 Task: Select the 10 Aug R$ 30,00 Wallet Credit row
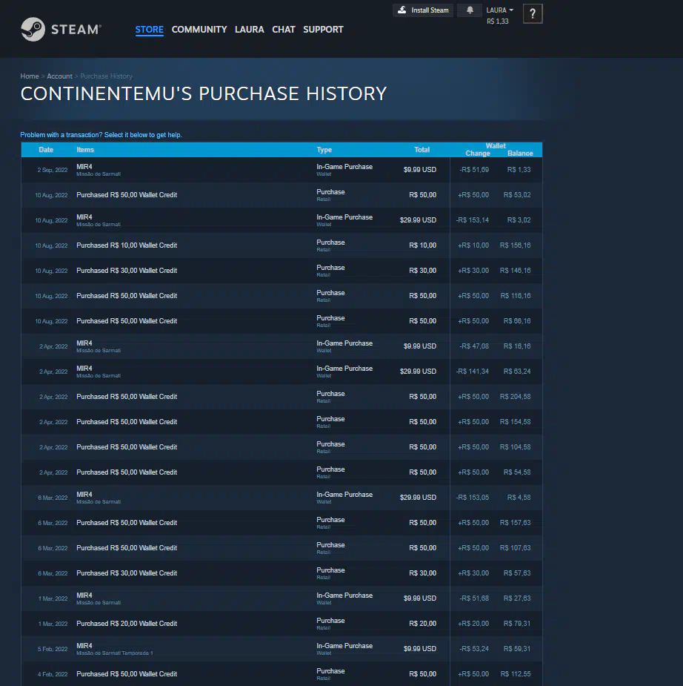tap(281, 271)
